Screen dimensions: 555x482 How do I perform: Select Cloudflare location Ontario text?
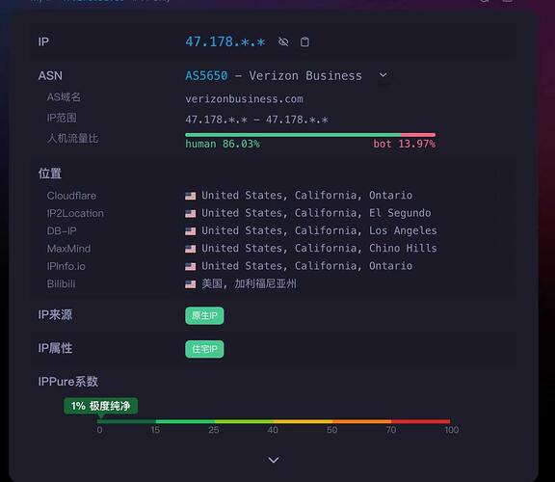pos(306,196)
